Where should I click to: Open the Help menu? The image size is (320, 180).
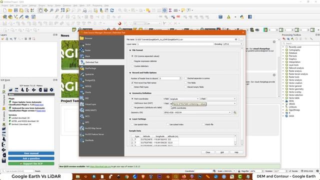(x=106, y=5)
